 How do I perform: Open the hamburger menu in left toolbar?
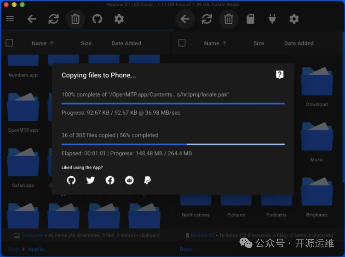[10, 19]
